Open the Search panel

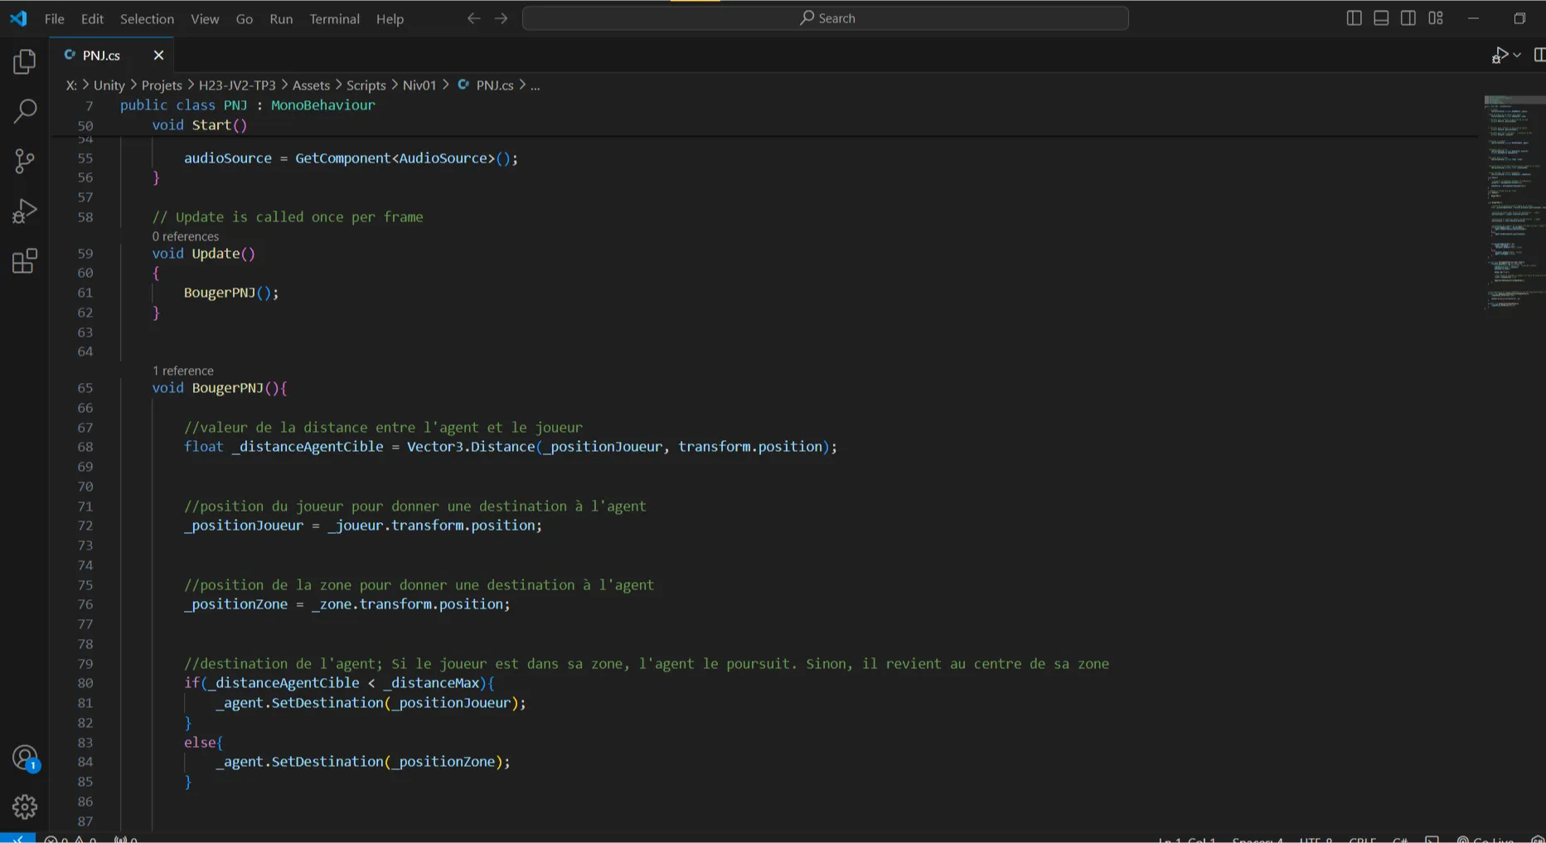point(24,110)
